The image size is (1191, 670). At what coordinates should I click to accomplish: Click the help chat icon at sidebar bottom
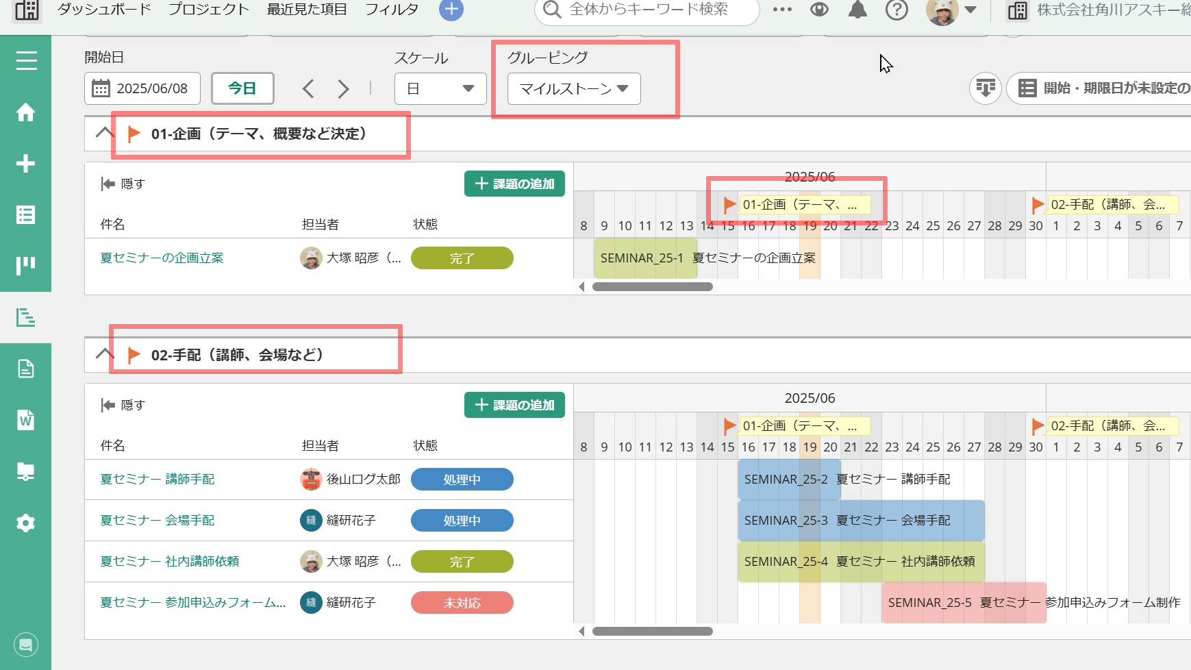click(26, 645)
